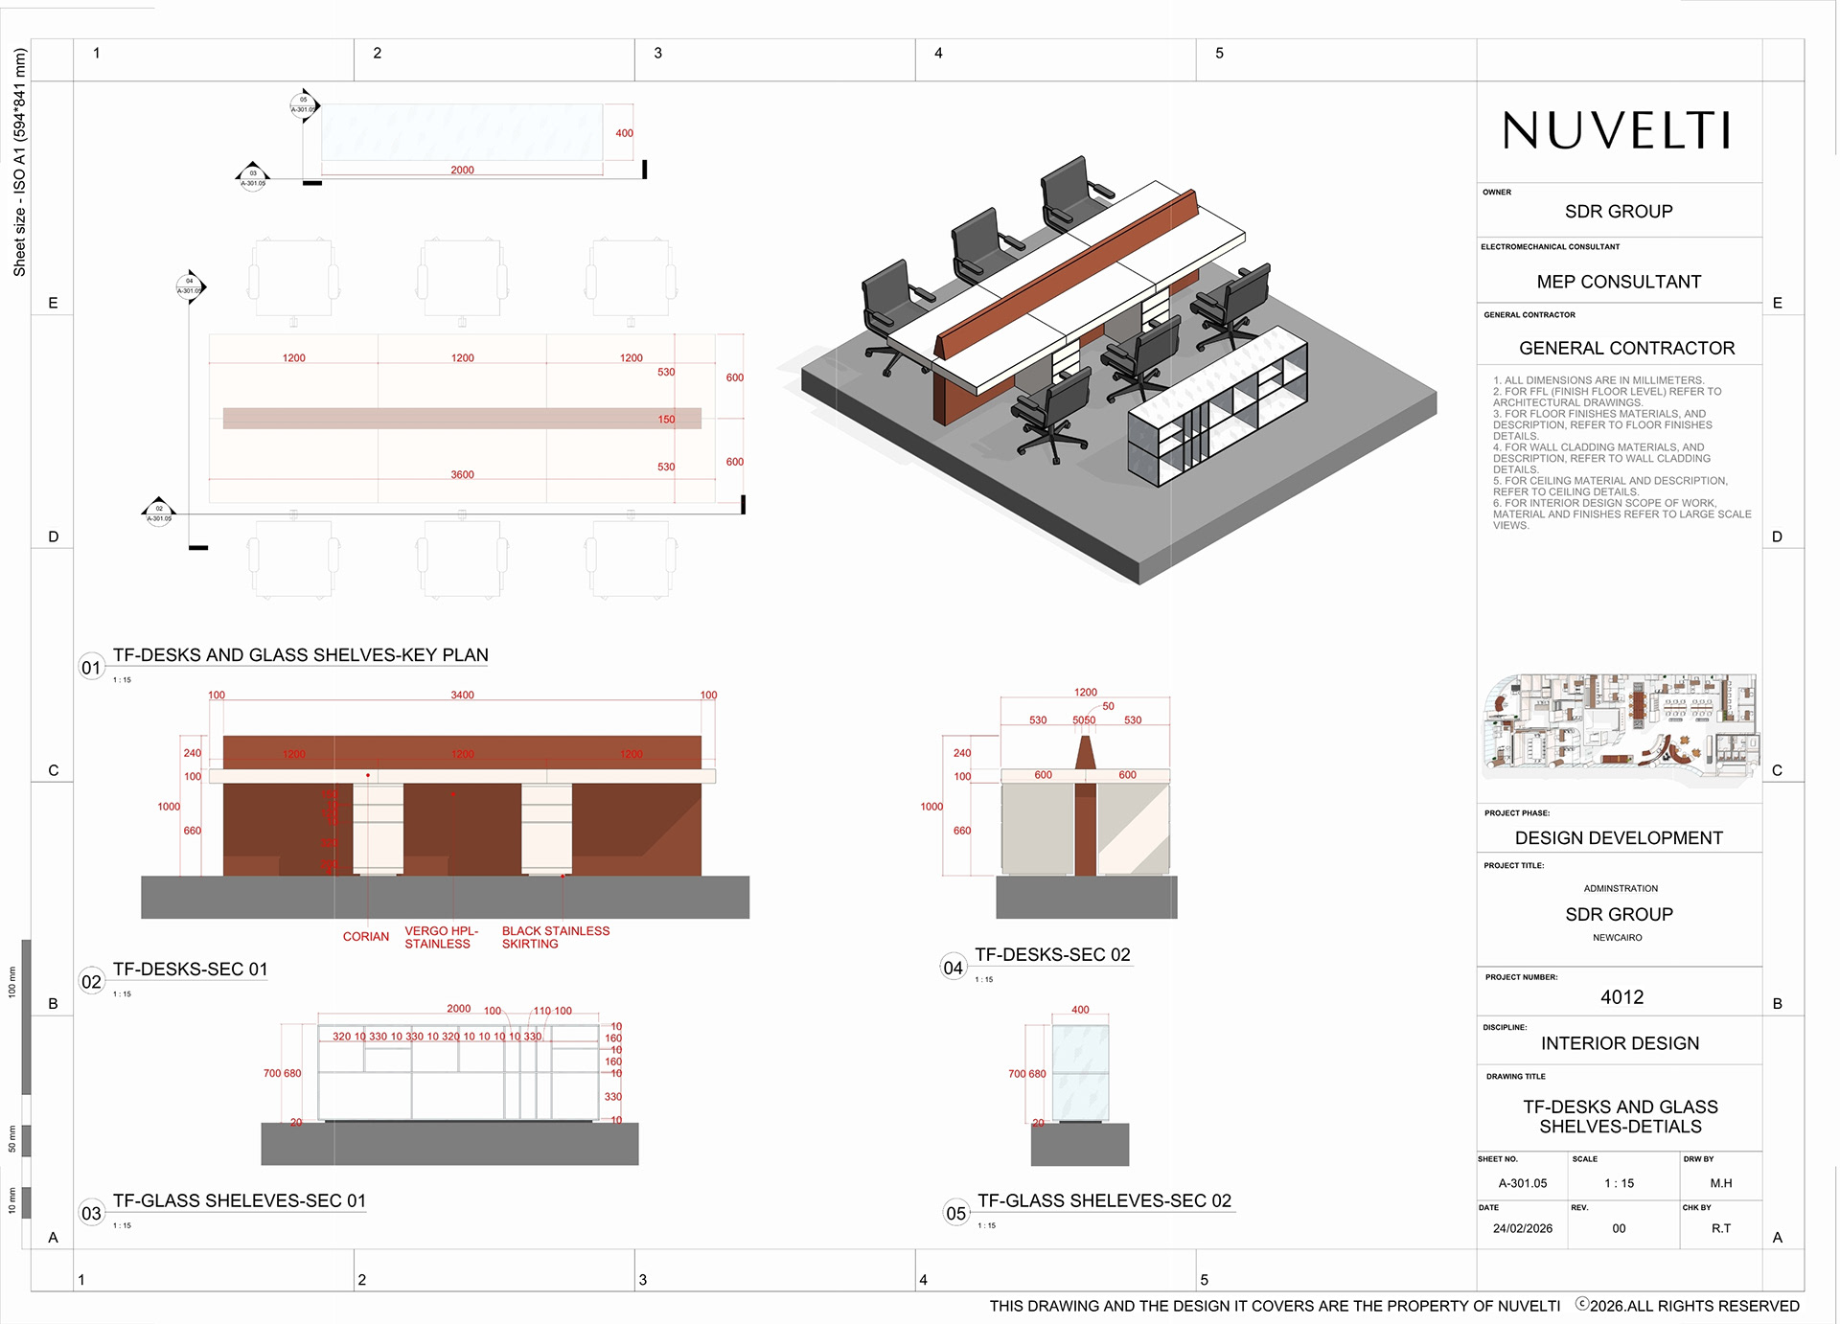Screen dimensions: 1840x1324
Task: Click section callout 03 beside the glass shelf plan
Action: point(253,177)
